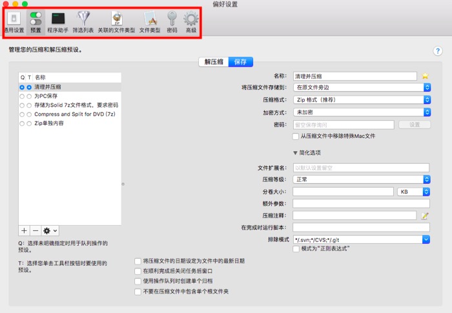Click the 名称 text field
This screenshot has width=452, height=313.
(x=355, y=76)
